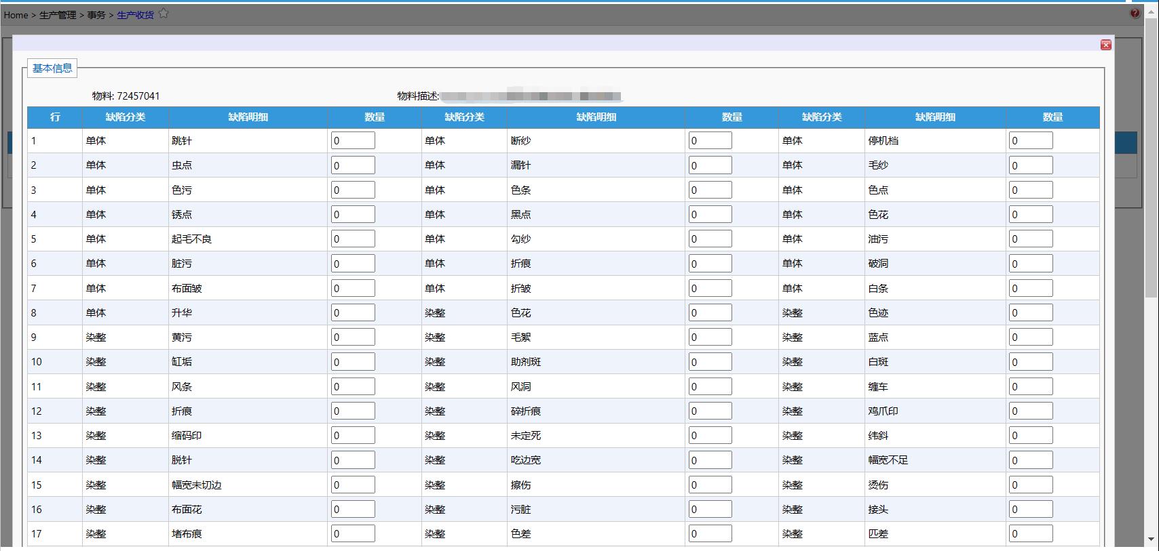Screen dimensions: 1159x551
Task: Click quantity field for 锈点
Action: click(x=353, y=214)
